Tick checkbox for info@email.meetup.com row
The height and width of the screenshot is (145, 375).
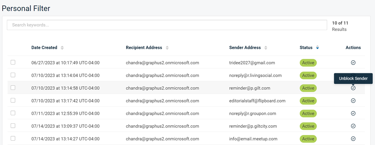(x=13, y=138)
